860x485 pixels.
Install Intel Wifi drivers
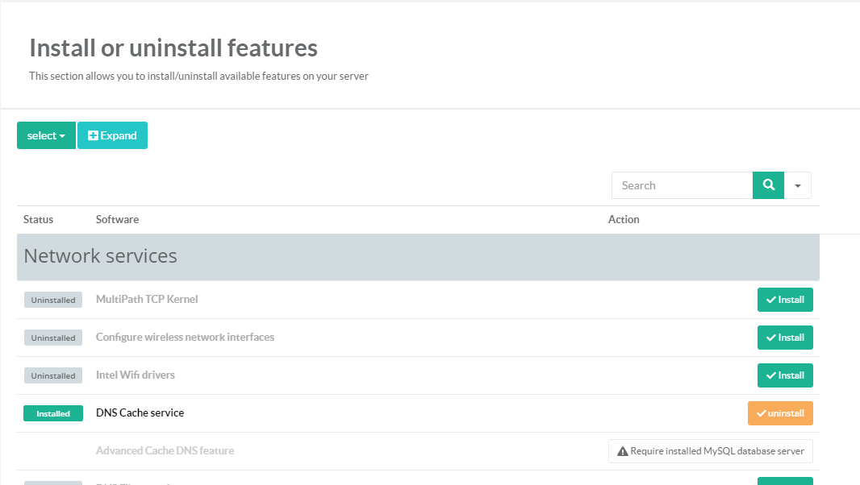pyautogui.click(x=784, y=375)
